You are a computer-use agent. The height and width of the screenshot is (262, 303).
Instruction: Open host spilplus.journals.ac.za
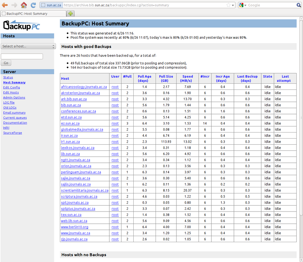click(x=78, y=209)
